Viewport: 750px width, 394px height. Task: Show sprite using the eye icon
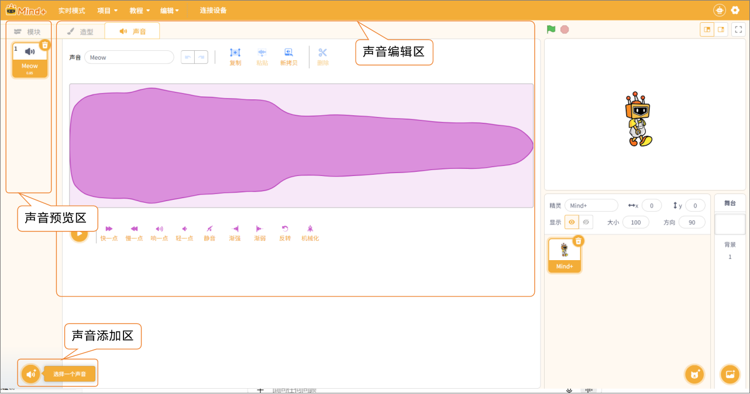(572, 222)
